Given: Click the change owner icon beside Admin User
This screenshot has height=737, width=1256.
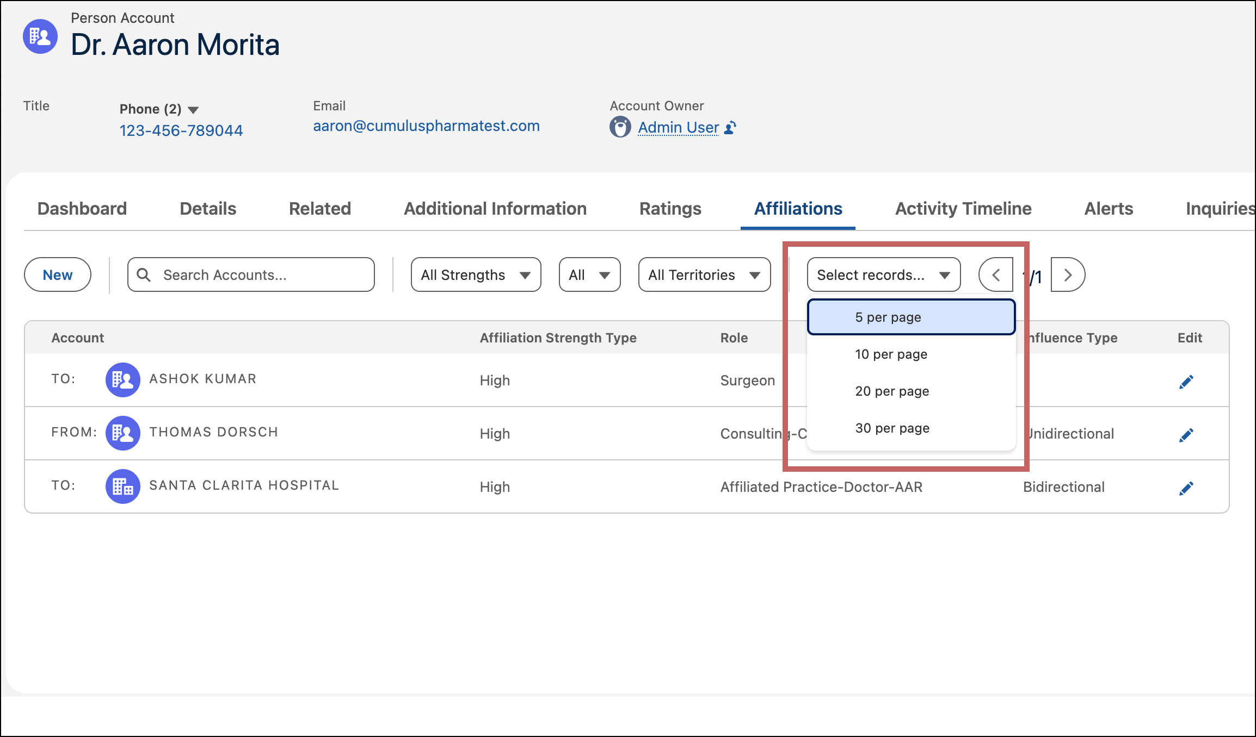Looking at the screenshot, I should pyautogui.click(x=730, y=128).
